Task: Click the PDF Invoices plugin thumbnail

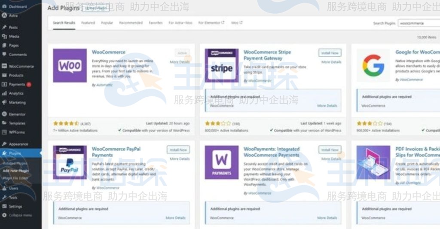Action: pyautogui.click(x=373, y=162)
